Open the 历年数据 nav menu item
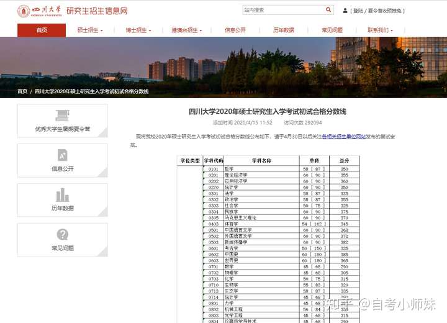This screenshot has width=447, height=323. coord(284,30)
